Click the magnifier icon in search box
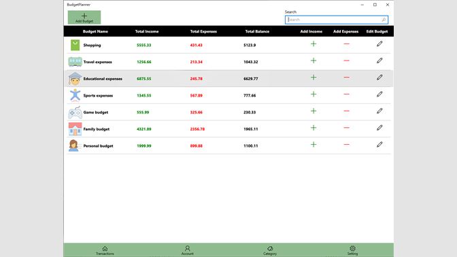The image size is (457, 257). pos(384,20)
